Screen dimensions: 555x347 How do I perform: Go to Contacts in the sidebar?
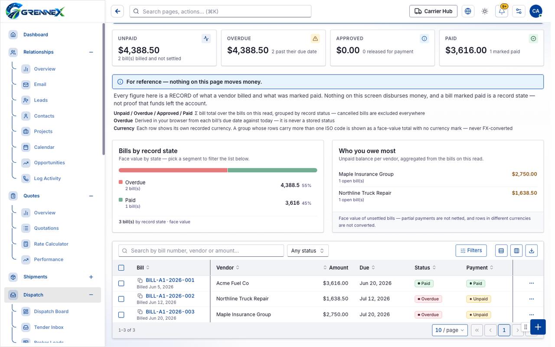[44, 116]
